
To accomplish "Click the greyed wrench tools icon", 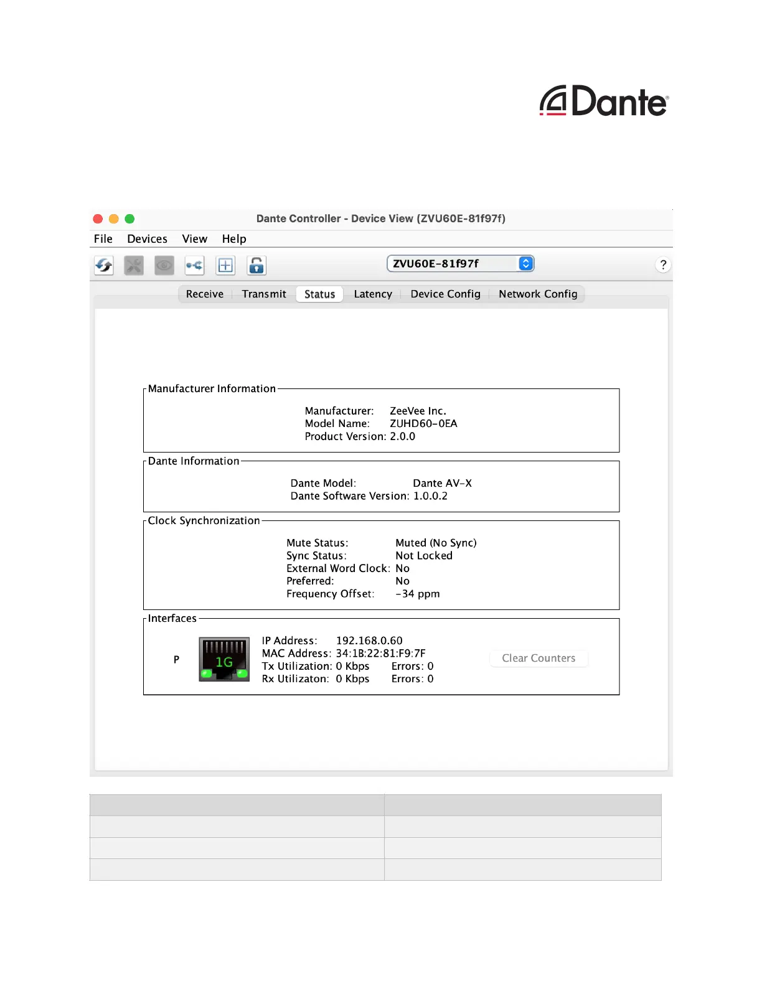I will pos(134,266).
